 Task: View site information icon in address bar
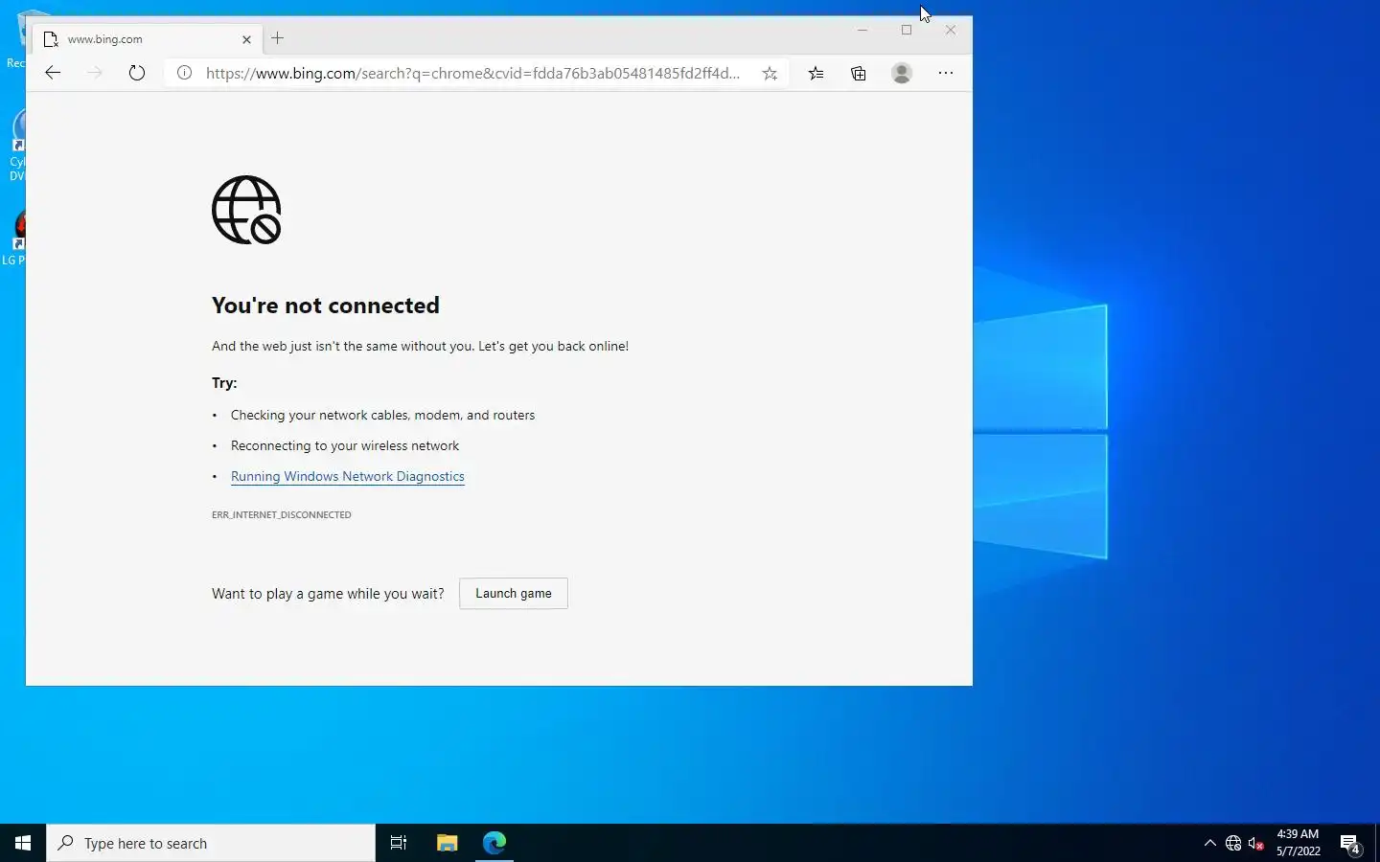point(184,73)
